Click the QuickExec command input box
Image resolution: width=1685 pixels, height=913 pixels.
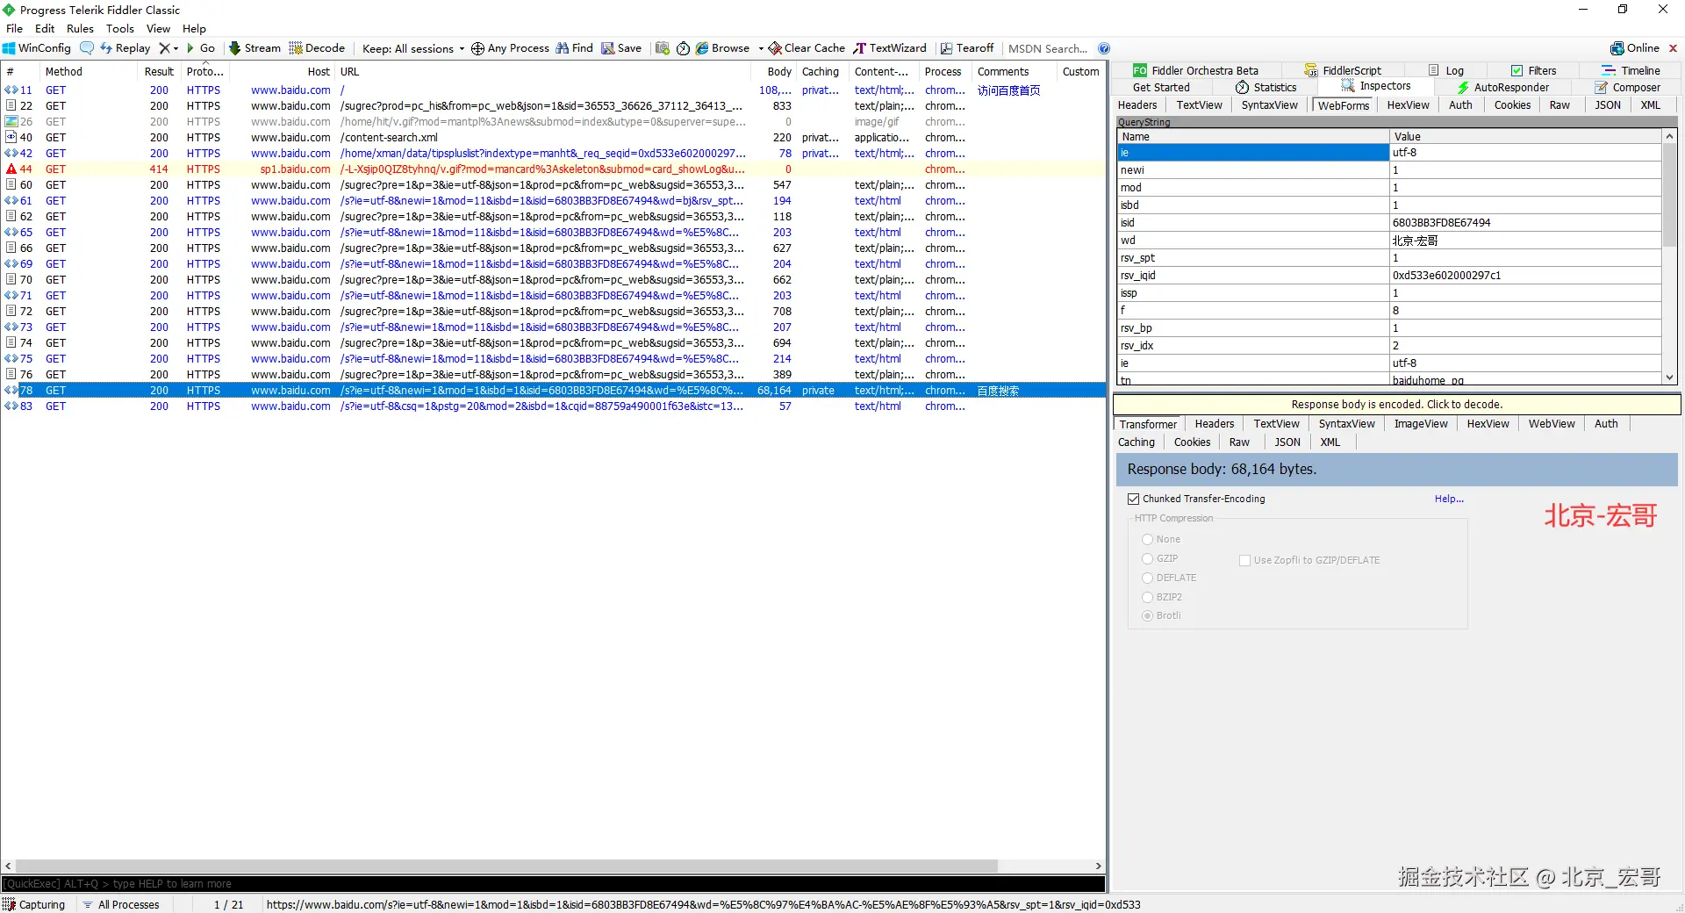[553, 883]
